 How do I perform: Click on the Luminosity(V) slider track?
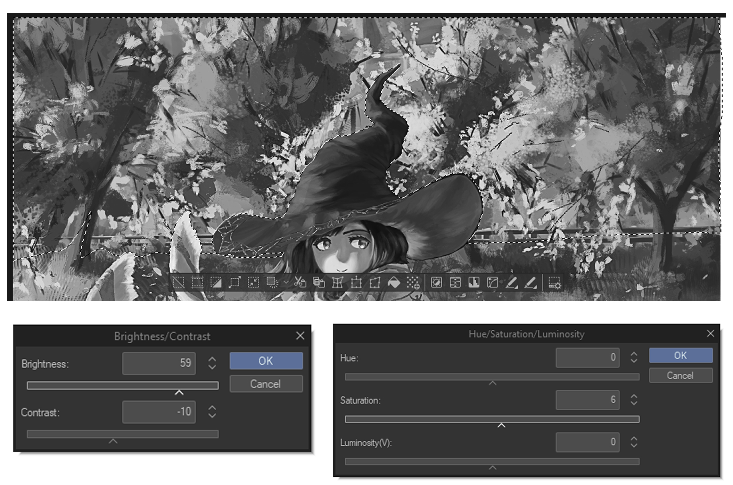tap(492, 461)
